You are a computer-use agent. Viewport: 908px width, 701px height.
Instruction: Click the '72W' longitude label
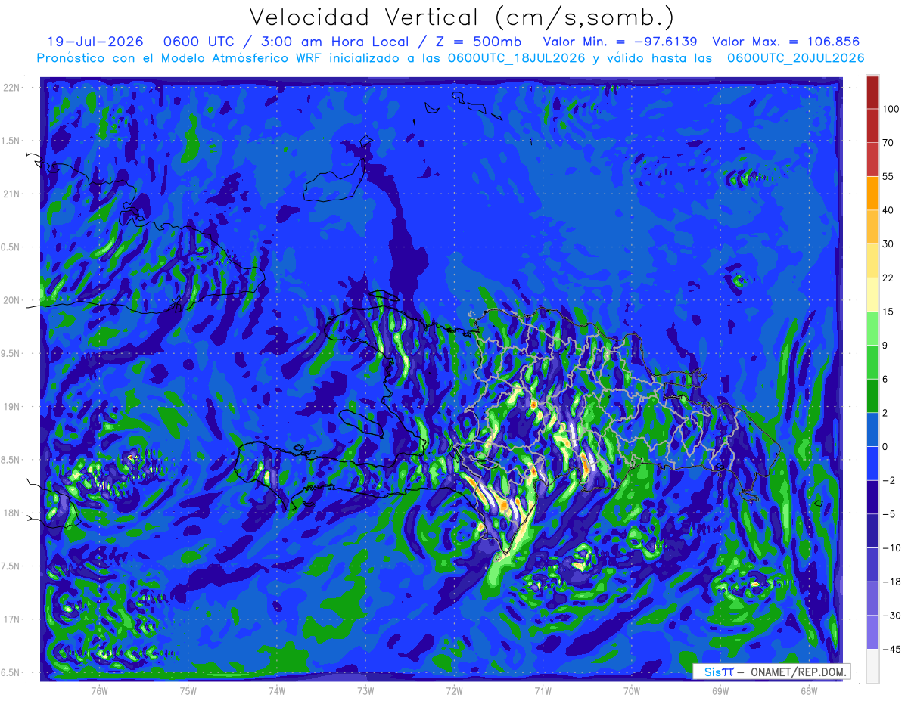454,691
